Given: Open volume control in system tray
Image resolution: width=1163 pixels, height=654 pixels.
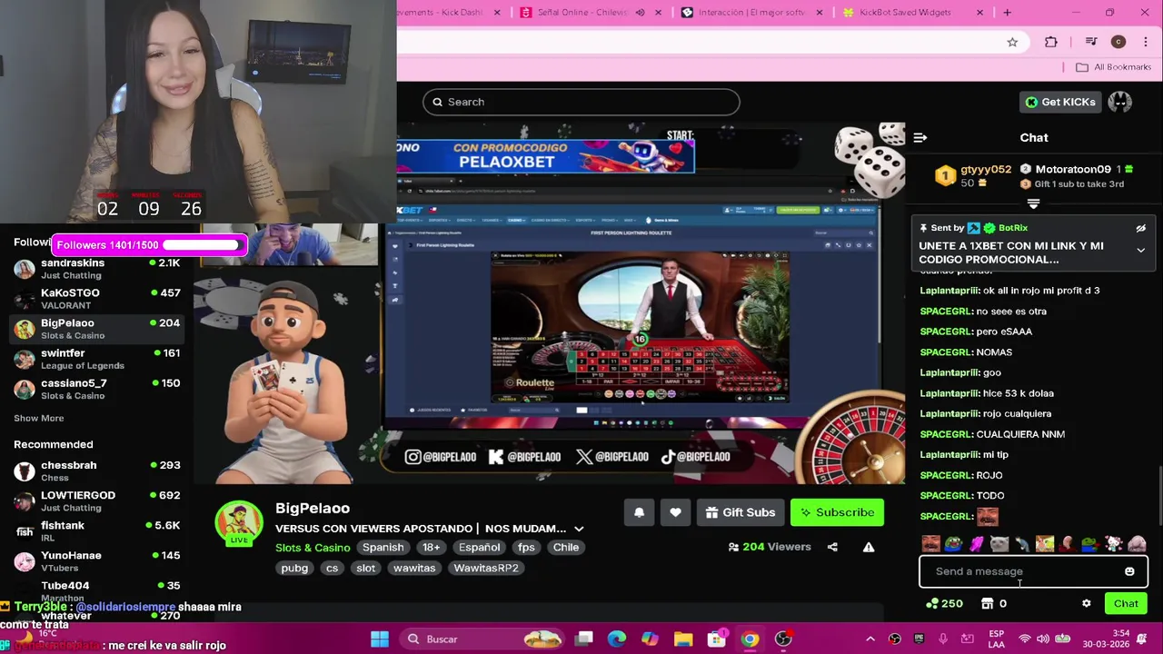Looking at the screenshot, I should coord(1042,639).
